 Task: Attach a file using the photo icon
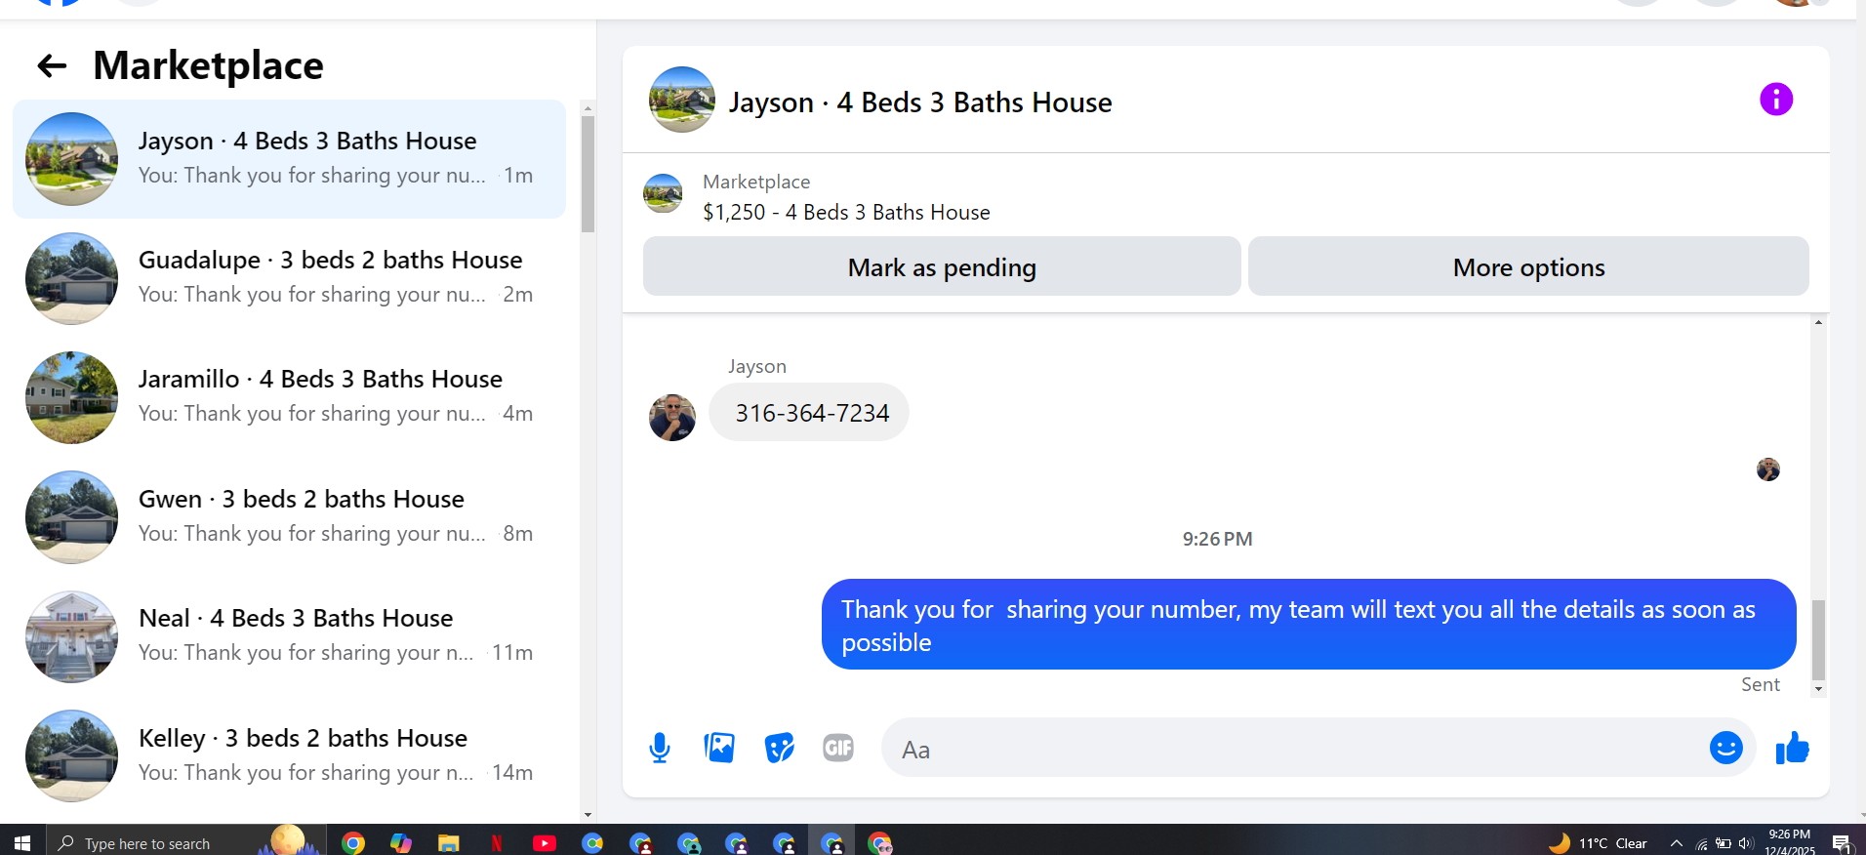tap(719, 748)
